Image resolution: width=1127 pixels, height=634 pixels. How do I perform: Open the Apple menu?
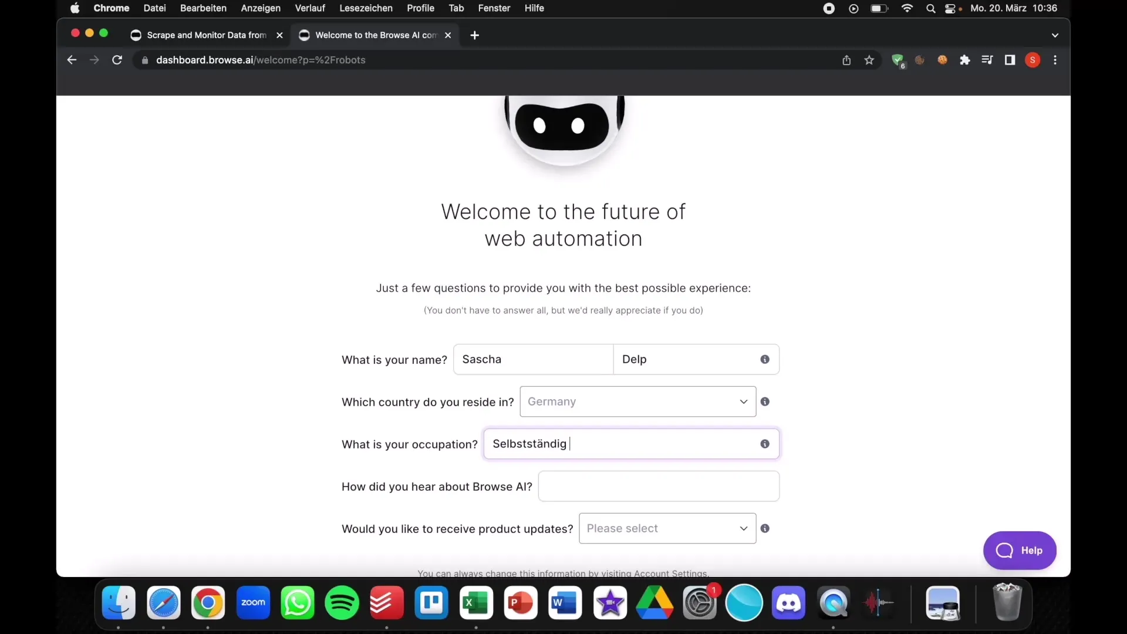pyautogui.click(x=75, y=8)
